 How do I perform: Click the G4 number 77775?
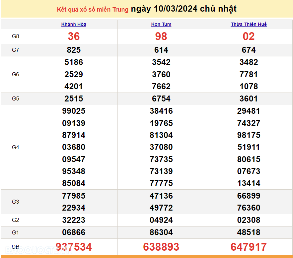click(161, 183)
